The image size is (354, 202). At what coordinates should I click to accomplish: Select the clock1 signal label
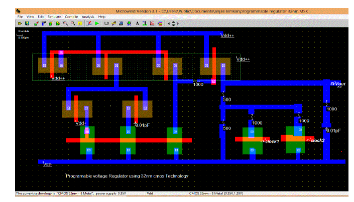coord(271,141)
